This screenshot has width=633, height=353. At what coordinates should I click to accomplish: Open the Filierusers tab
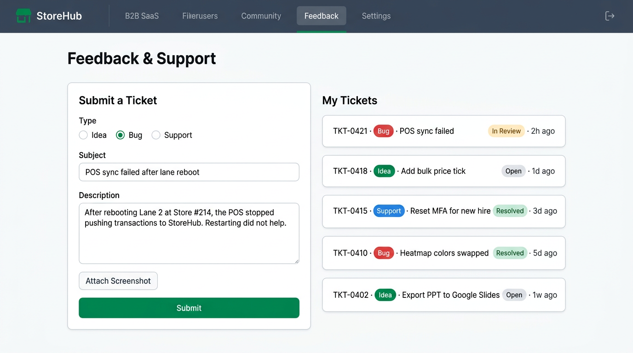point(200,16)
